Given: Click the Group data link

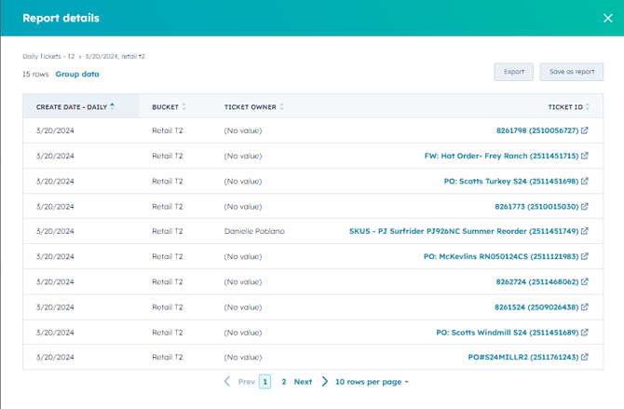Looking at the screenshot, I should click(x=77, y=75).
